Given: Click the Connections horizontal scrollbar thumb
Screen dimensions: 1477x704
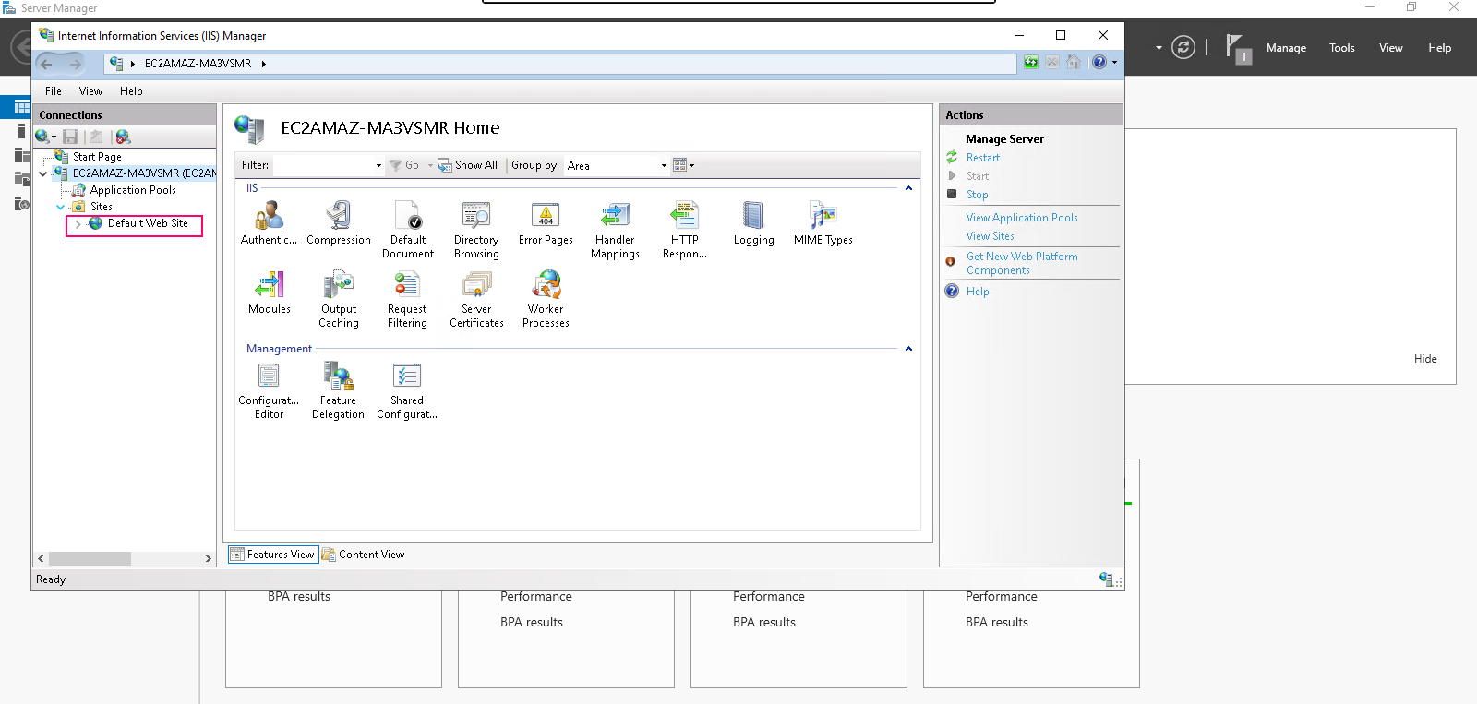Looking at the screenshot, I should coord(90,558).
